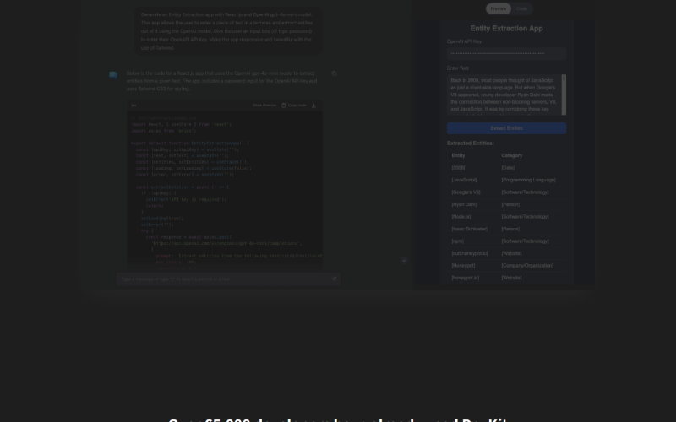The image size is (676, 422).
Task: Click the Extracted Entities: label
Action: pos(471,143)
